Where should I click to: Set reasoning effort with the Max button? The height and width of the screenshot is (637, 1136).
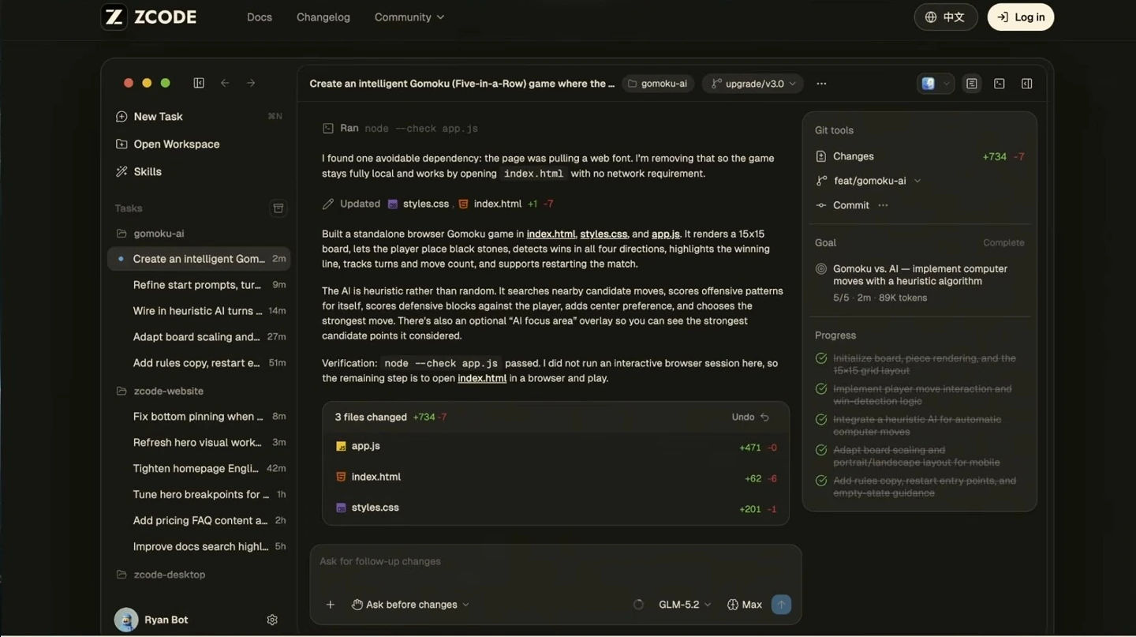pos(745,605)
